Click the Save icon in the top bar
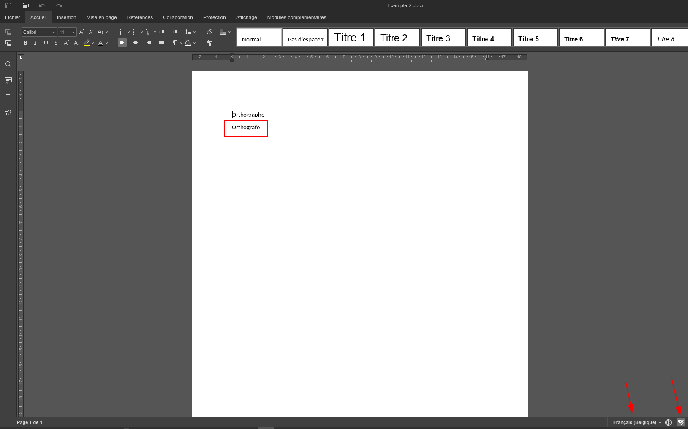Image resolution: width=688 pixels, height=429 pixels. click(8, 5)
